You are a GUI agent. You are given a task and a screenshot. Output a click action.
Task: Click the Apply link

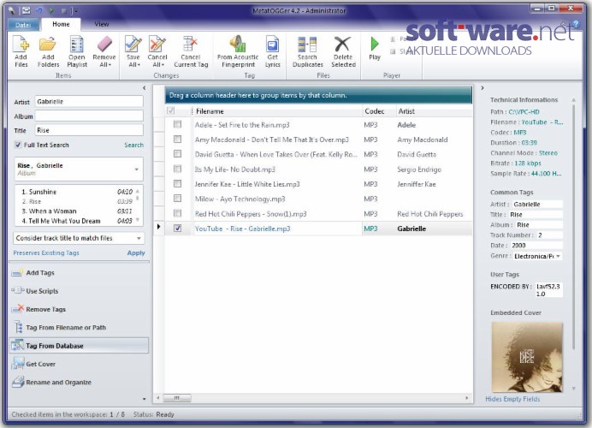136,253
